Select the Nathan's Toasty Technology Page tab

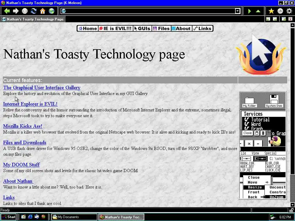click(33, 19)
